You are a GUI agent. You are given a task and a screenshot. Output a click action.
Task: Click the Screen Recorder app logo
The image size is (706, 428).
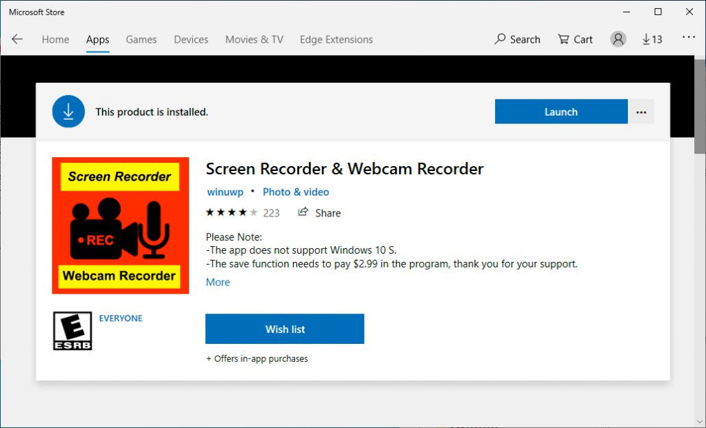coord(120,225)
